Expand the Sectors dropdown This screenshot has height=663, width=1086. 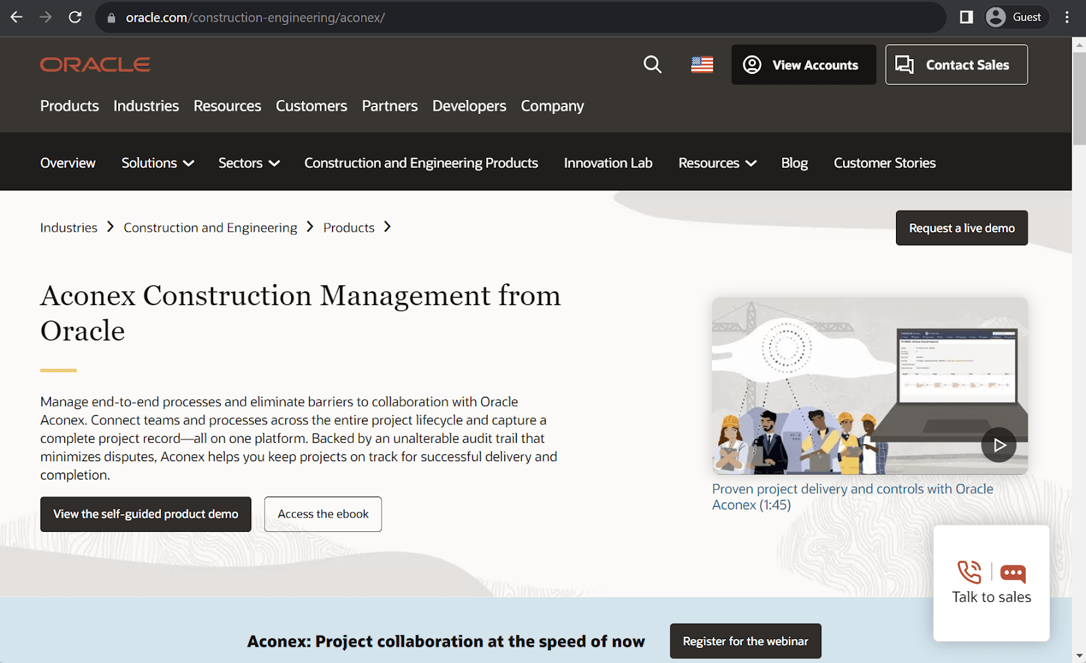point(248,163)
